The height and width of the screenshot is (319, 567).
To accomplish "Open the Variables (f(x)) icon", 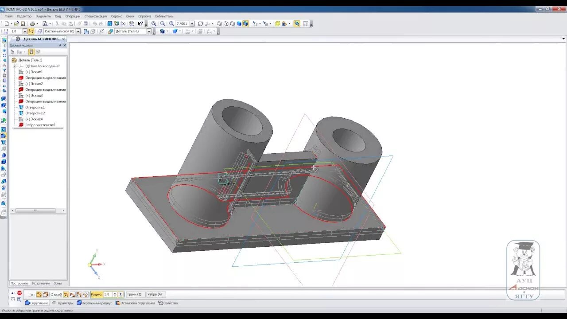I will (123, 23).
